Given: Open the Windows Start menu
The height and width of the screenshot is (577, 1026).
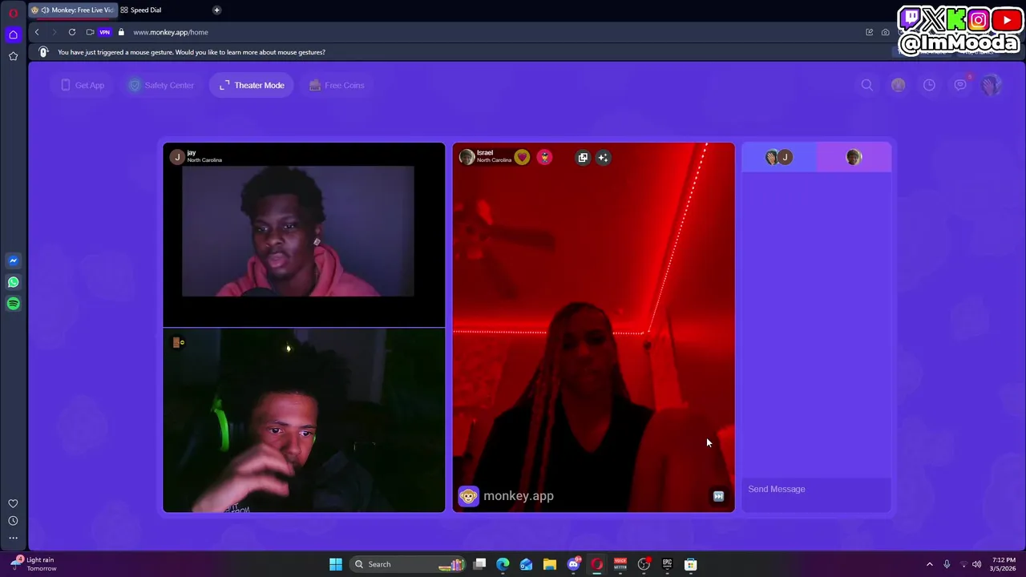Looking at the screenshot, I should pos(336,564).
